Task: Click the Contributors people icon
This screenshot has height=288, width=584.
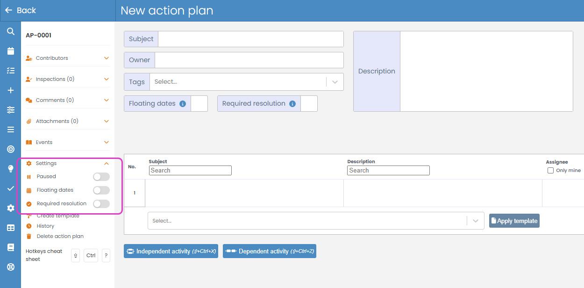Action: (29, 58)
